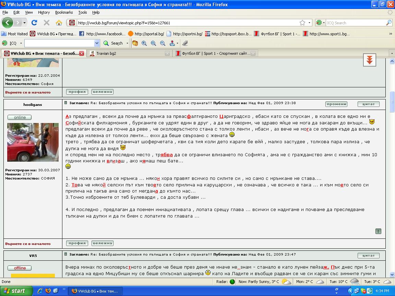
Task: Click in the URL address bar
Action: point(185,23)
